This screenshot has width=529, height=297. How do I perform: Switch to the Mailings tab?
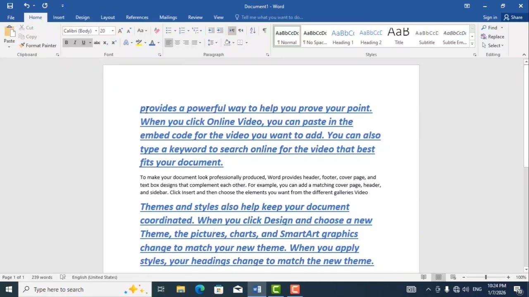click(x=168, y=17)
